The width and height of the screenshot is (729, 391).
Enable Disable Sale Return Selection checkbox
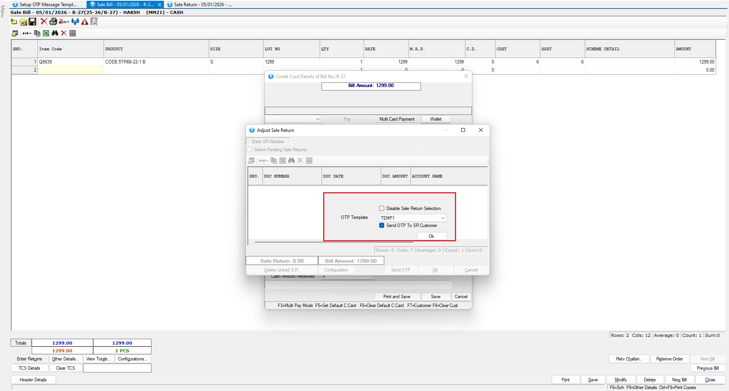click(382, 208)
